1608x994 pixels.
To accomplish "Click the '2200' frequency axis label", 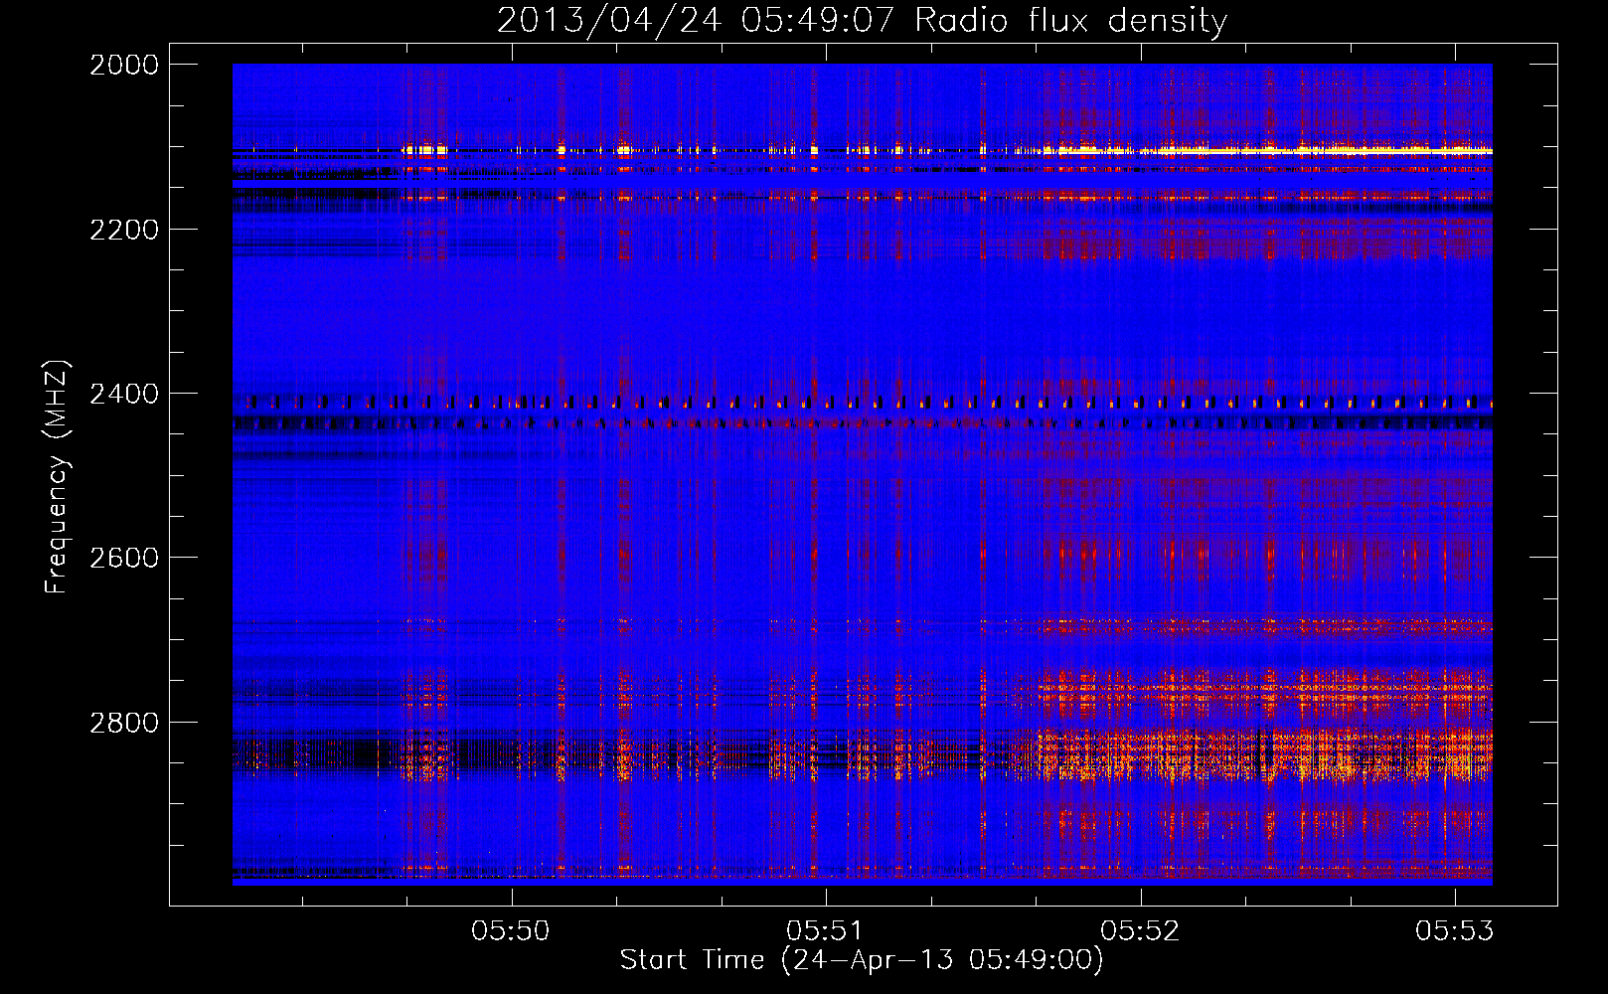I will point(124,230).
